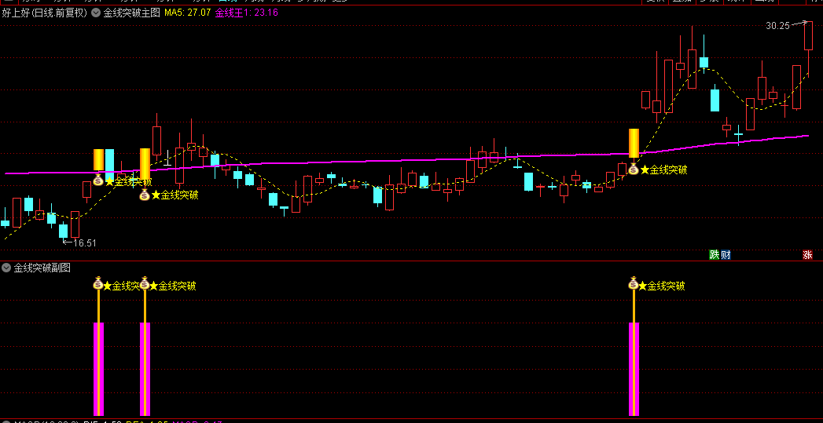The width and height of the screenshot is (823, 423).
Task: Click the 30.25 high price label
Action: click(x=777, y=25)
